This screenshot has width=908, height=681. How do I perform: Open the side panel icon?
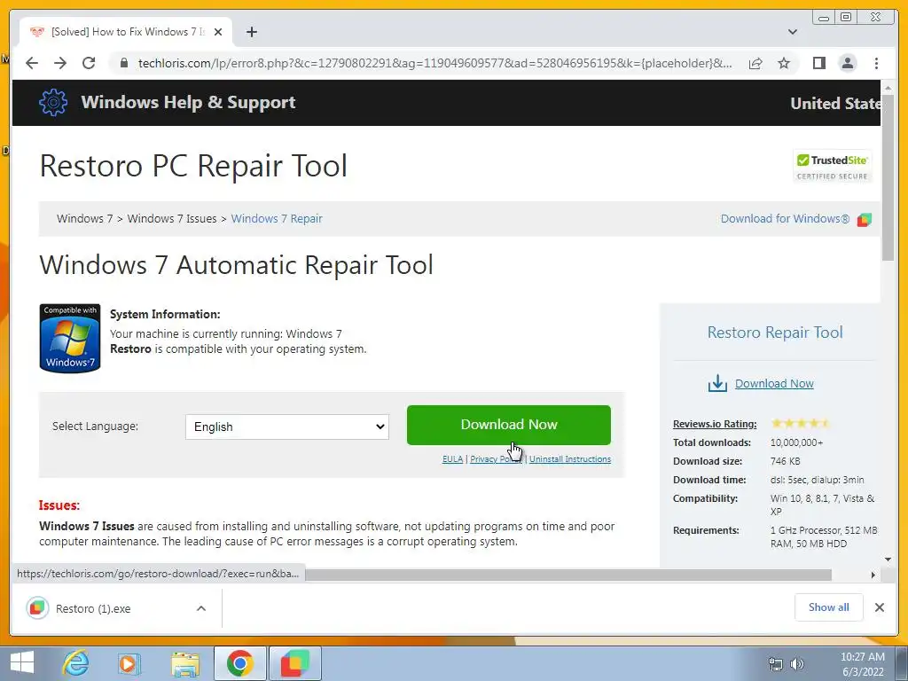tap(818, 63)
